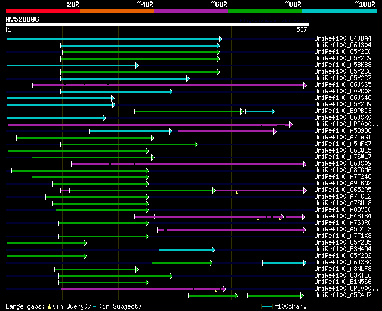382x311 pixels.
Task: Select the UniRef100_C0PC08 label
Action: tap(343, 92)
